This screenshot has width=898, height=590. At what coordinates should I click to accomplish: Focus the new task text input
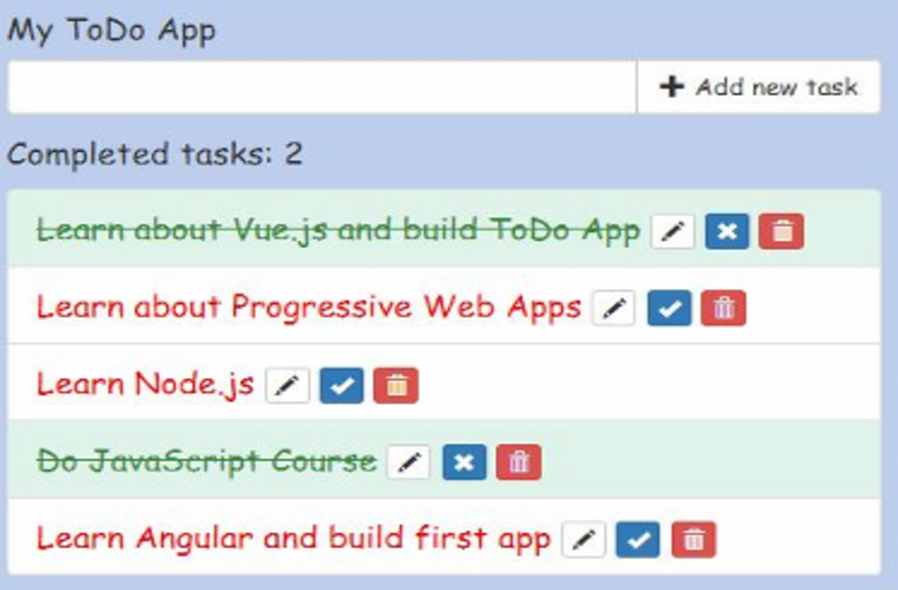[321, 87]
